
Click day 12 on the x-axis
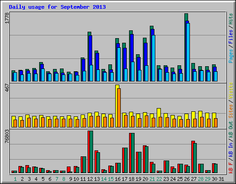pos(90,179)
